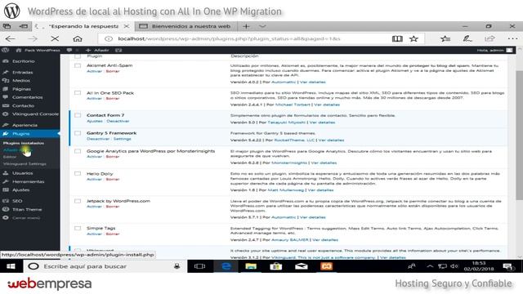523x294 pixels.
Task: Add page to favorites star icon
Action: coord(414,39)
